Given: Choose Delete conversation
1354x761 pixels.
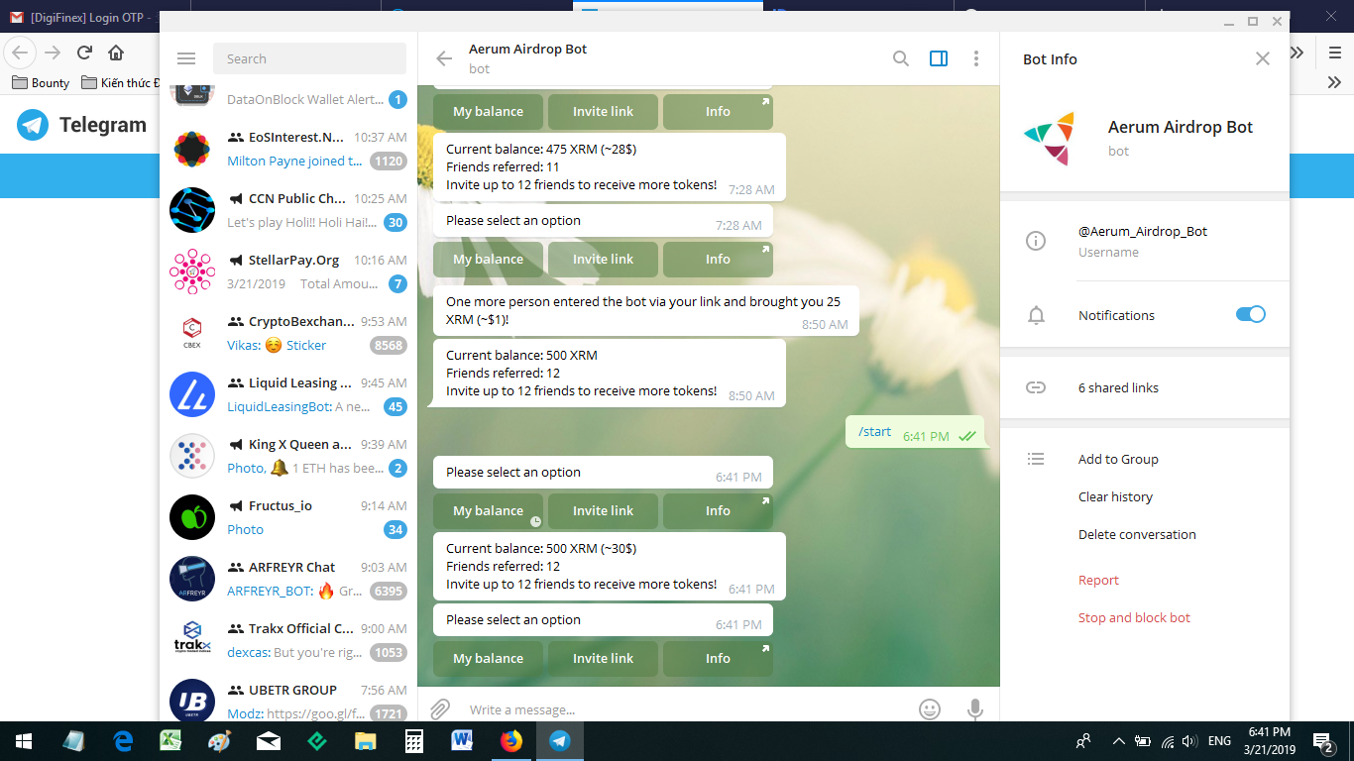Looking at the screenshot, I should pyautogui.click(x=1137, y=534).
